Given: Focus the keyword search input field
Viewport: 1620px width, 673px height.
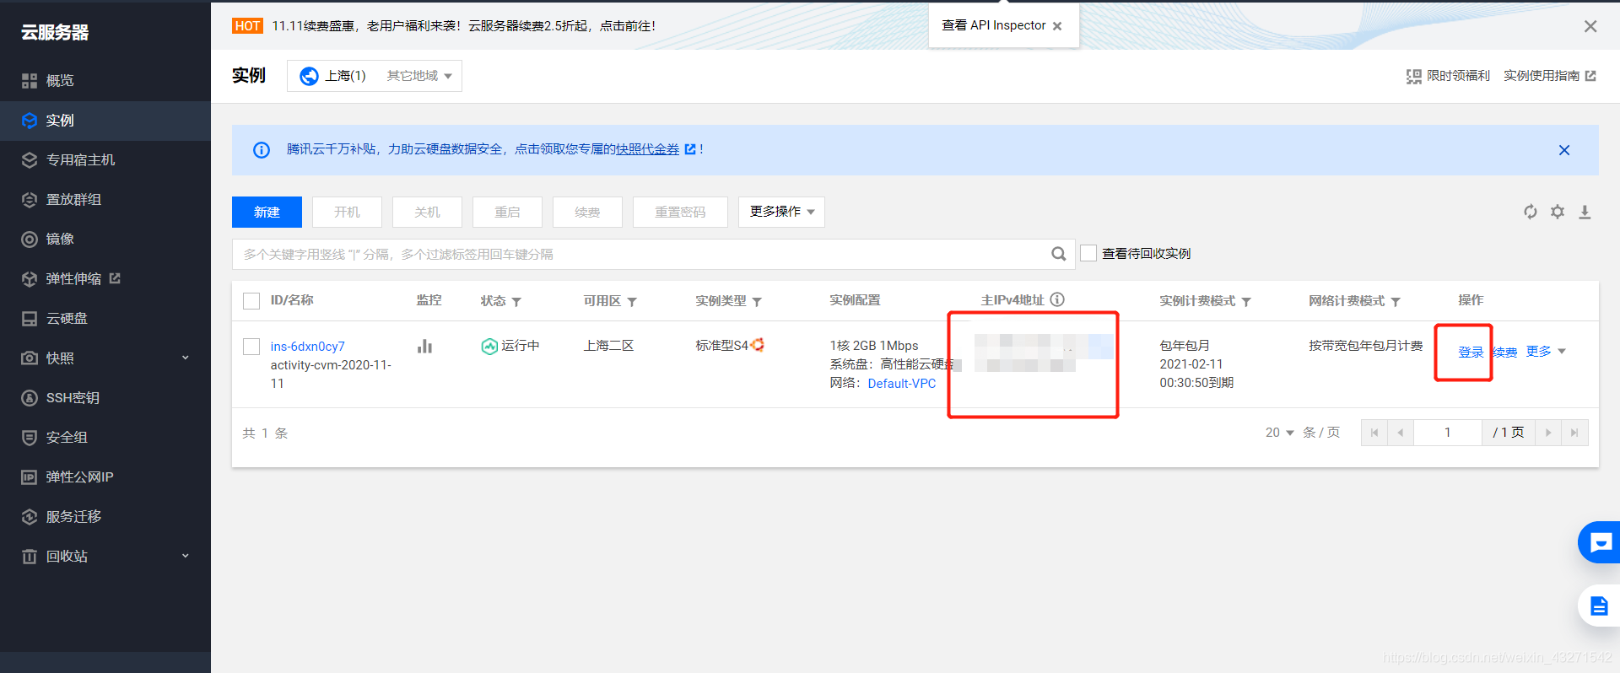Looking at the screenshot, I should [x=641, y=254].
